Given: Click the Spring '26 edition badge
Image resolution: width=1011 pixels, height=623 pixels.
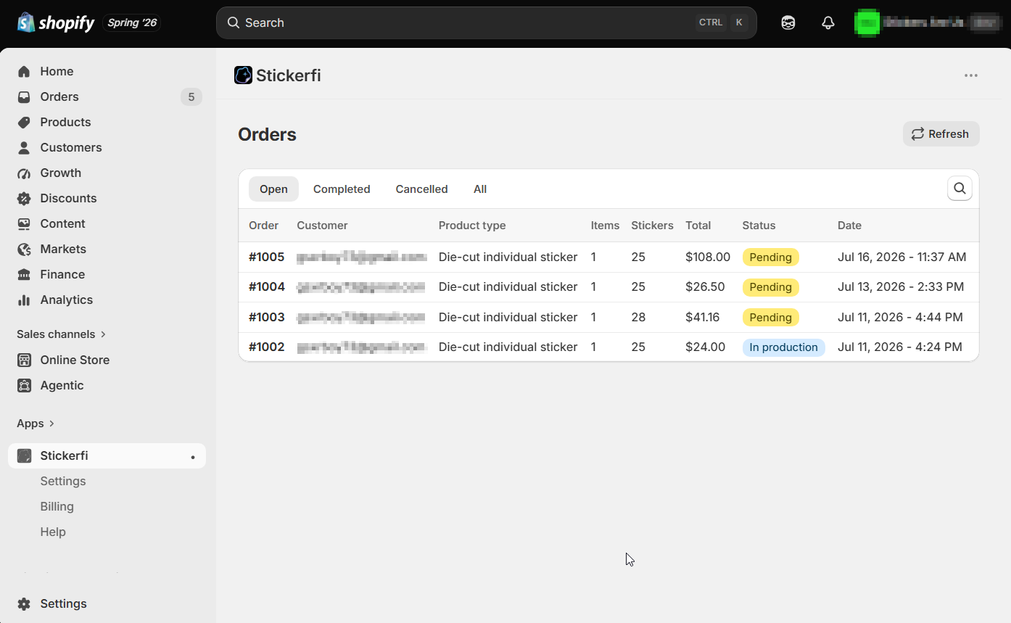Looking at the screenshot, I should tap(132, 22).
